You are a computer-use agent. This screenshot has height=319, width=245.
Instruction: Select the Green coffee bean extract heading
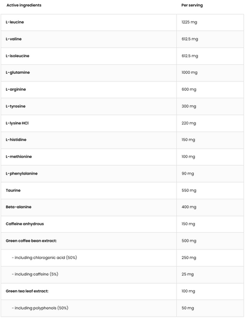(31, 241)
